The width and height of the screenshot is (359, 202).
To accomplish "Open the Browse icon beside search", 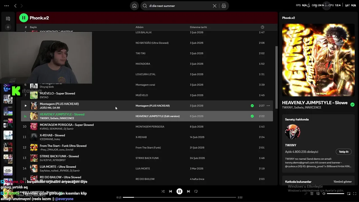I will pos(224,6).
